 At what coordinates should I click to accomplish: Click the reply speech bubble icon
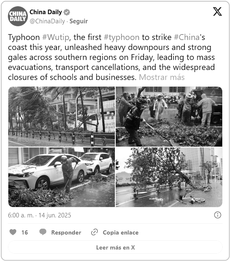(x=43, y=232)
